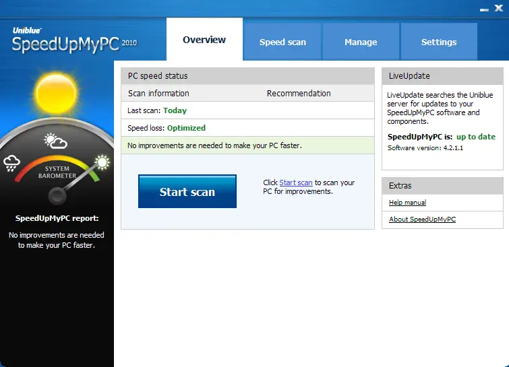Open the Help manual link
This screenshot has height=367, width=509.
click(407, 202)
